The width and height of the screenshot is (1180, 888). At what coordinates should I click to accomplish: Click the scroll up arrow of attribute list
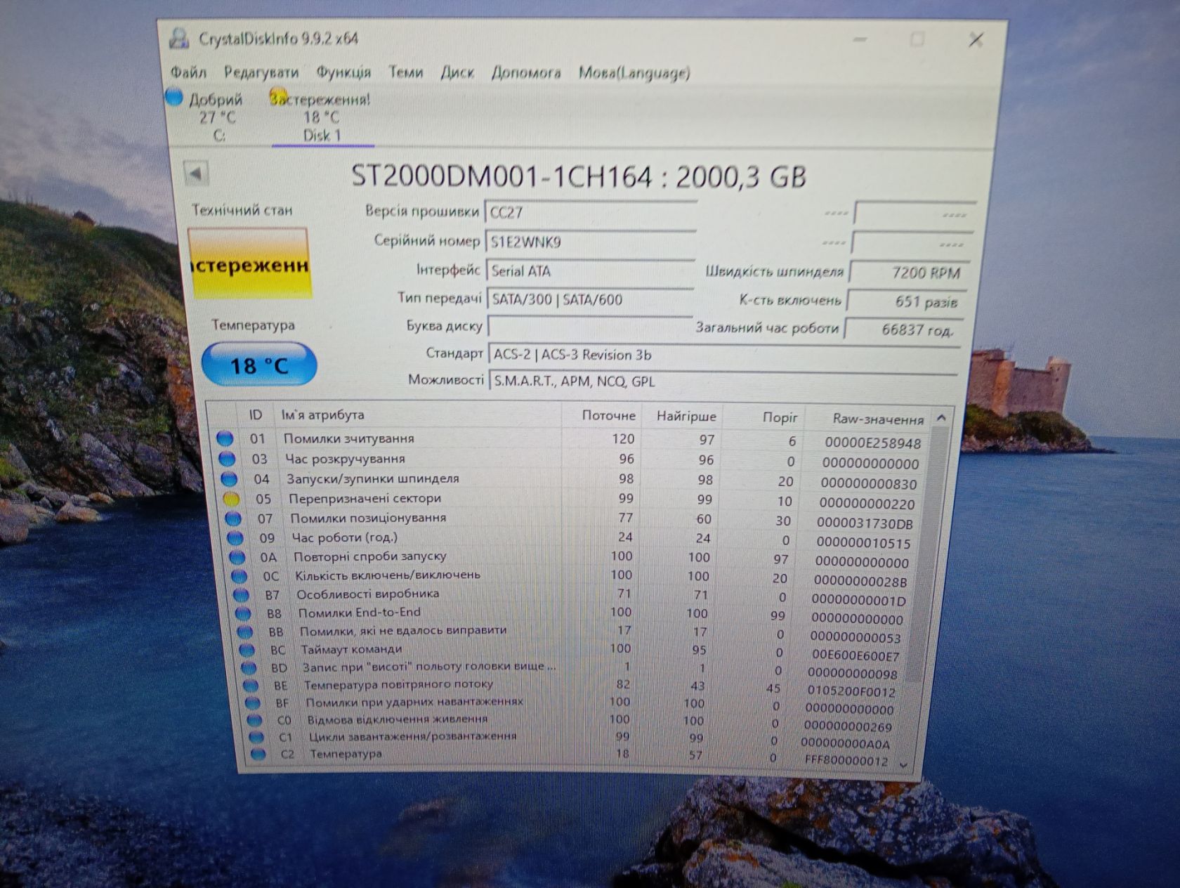[x=942, y=418]
